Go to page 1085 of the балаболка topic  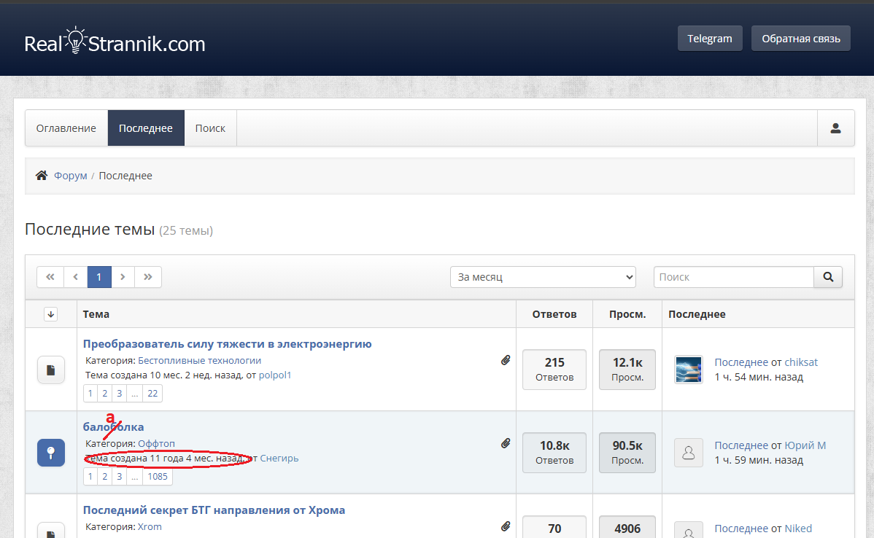(x=157, y=476)
